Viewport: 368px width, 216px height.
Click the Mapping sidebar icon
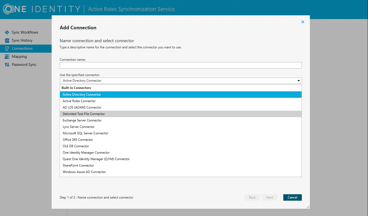(7, 56)
